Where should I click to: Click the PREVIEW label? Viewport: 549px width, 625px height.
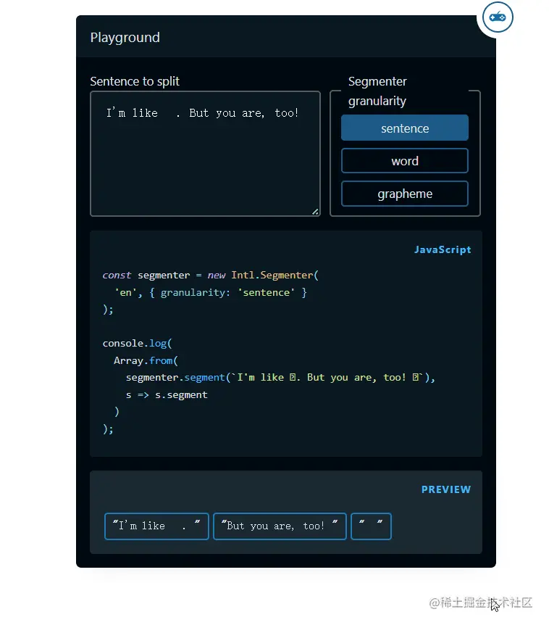click(x=446, y=489)
